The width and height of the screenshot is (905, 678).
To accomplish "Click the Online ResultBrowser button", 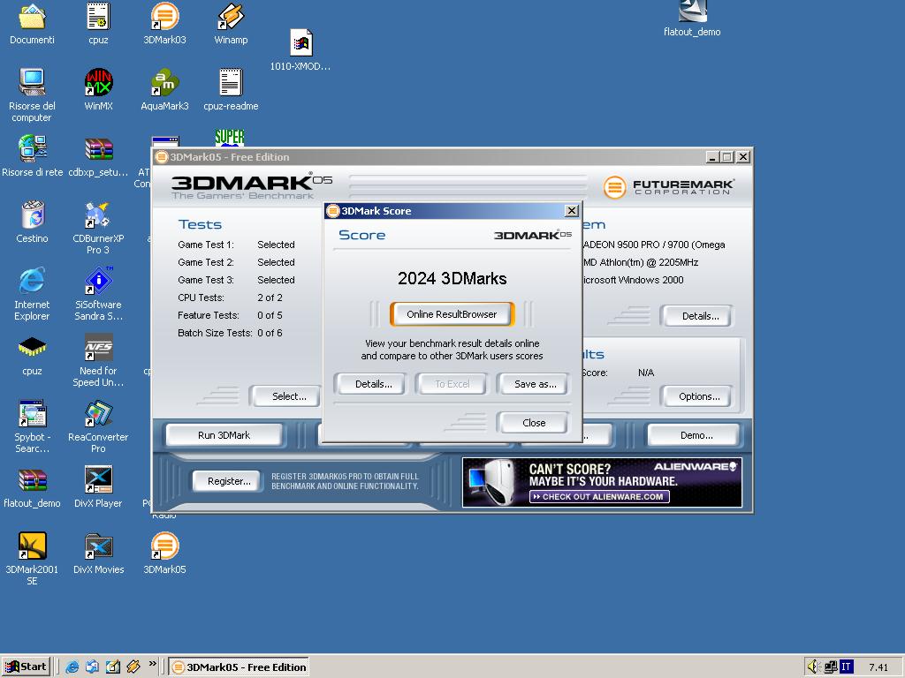I will coord(452,314).
